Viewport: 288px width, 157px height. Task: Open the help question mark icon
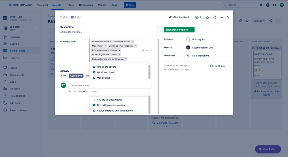pyautogui.click(x=268, y=5)
